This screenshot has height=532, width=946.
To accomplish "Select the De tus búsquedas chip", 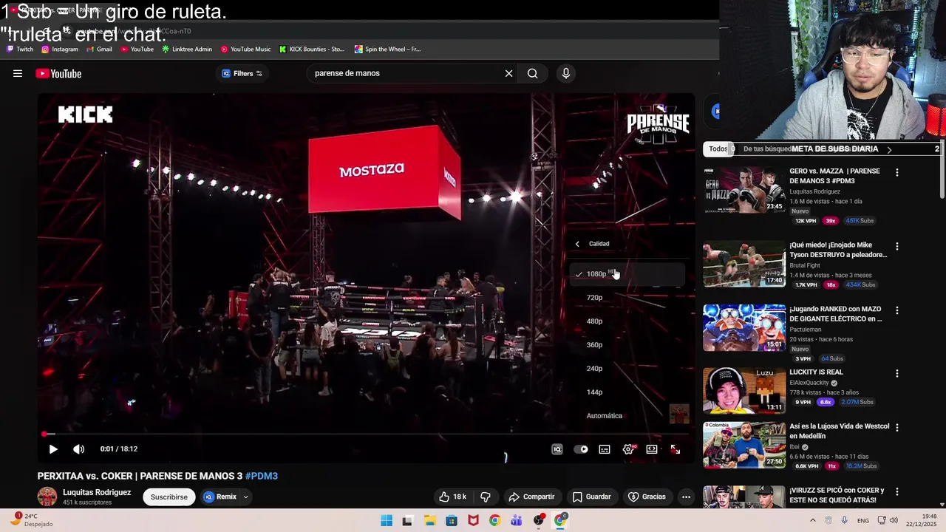I will pos(767,149).
